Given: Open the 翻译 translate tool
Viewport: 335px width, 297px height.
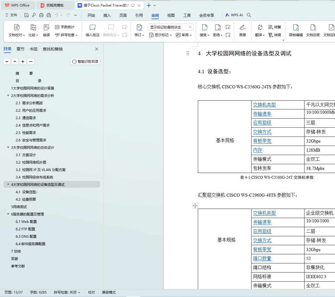Looking at the screenshot, I should click(x=260, y=30).
